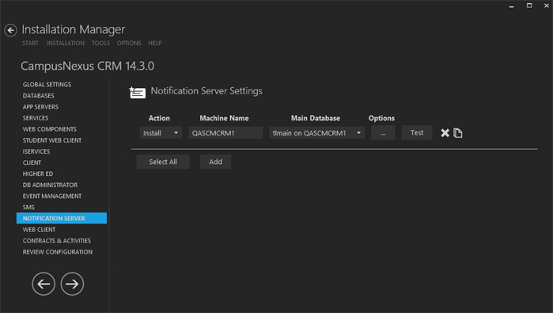Open Higher Ed section
The width and height of the screenshot is (553, 313).
(x=38, y=174)
